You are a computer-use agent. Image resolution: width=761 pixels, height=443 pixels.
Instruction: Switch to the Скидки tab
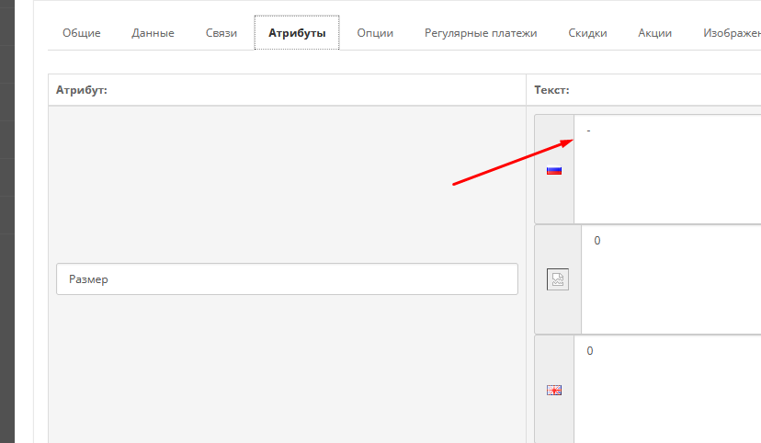point(587,33)
